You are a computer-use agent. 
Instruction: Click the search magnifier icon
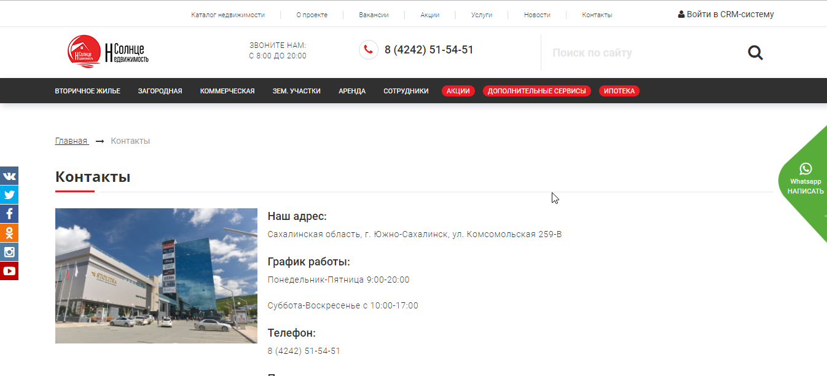755,53
